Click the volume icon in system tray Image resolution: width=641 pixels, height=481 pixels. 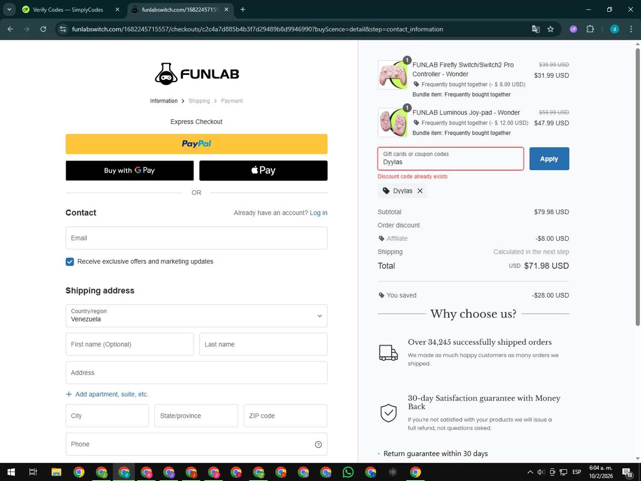pyautogui.click(x=541, y=472)
